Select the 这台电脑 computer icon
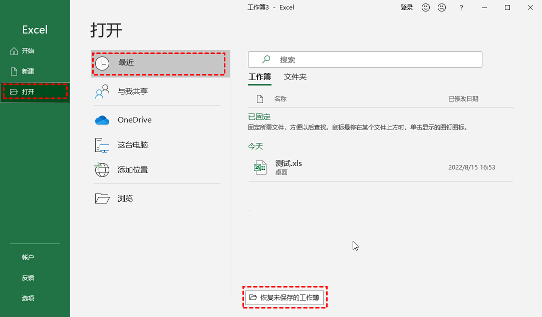This screenshot has width=542, height=317. click(x=102, y=145)
